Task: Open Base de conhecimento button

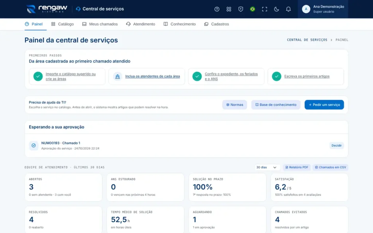Action: pyautogui.click(x=276, y=104)
